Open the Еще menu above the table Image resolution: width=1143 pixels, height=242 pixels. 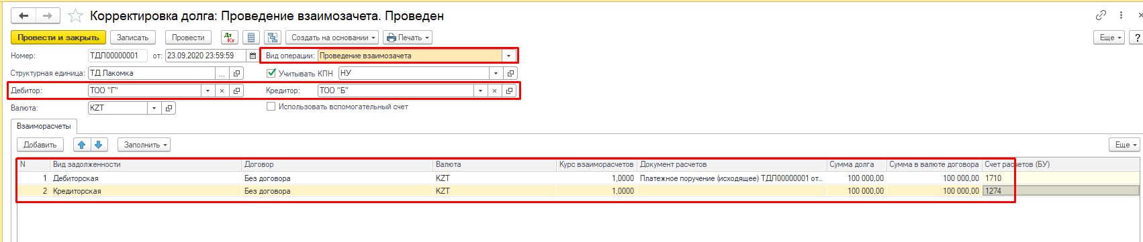1124,145
